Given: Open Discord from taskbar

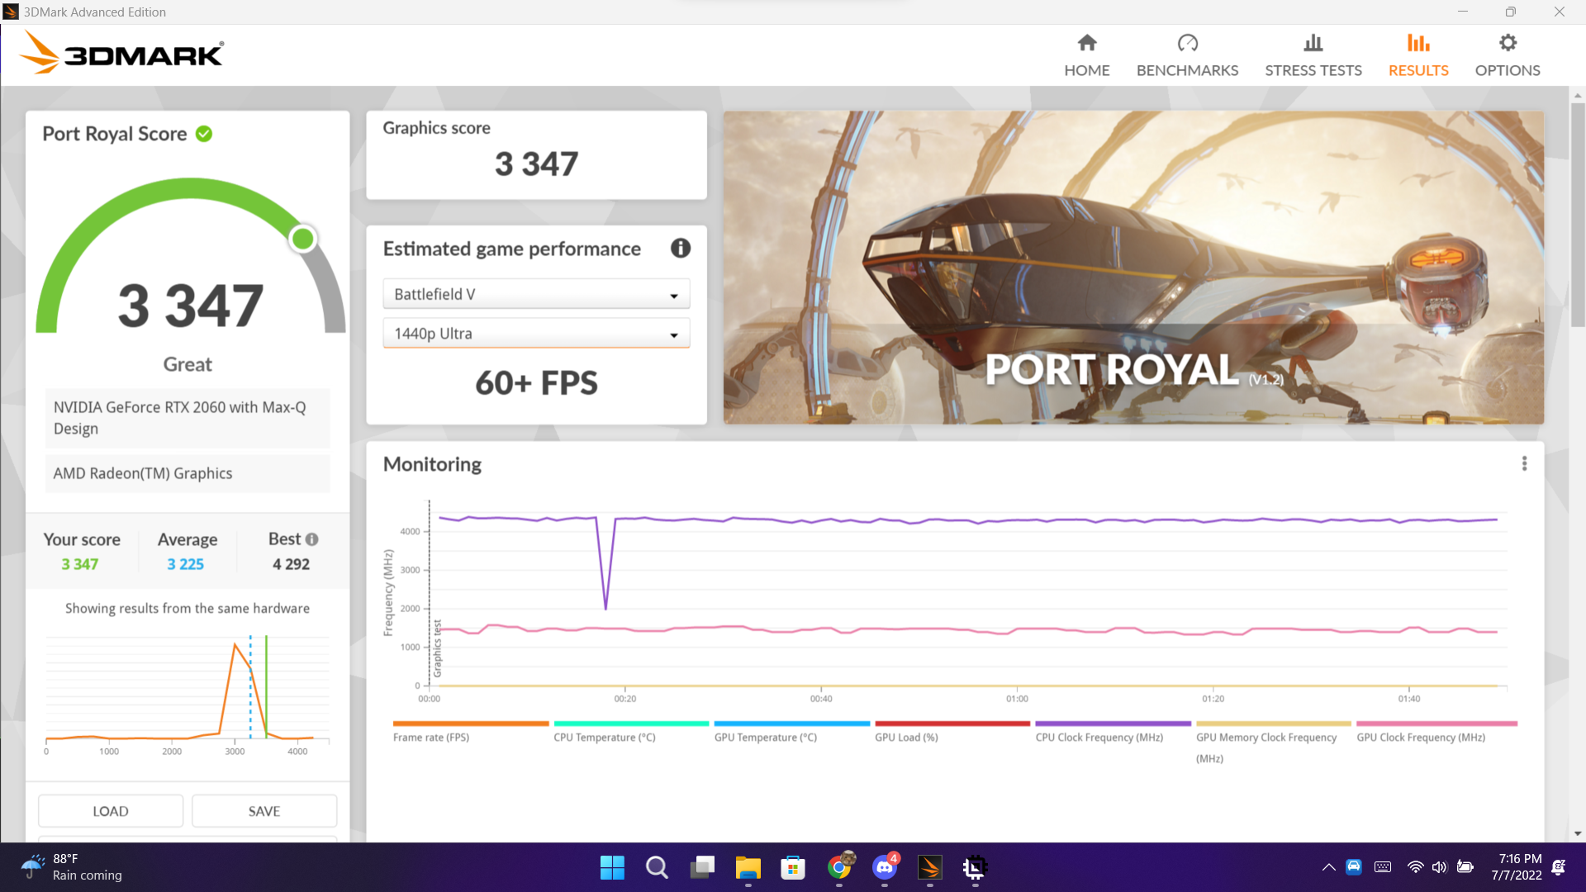Looking at the screenshot, I should point(885,867).
